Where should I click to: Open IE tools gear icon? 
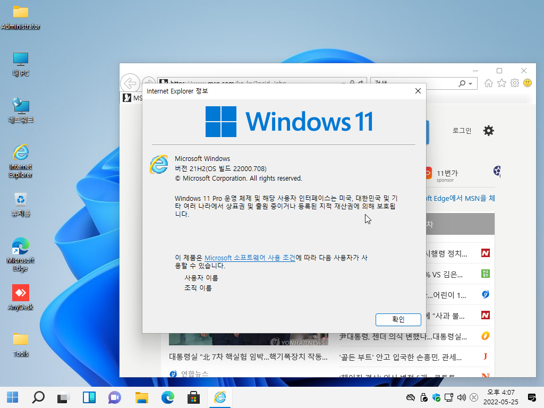click(514, 83)
